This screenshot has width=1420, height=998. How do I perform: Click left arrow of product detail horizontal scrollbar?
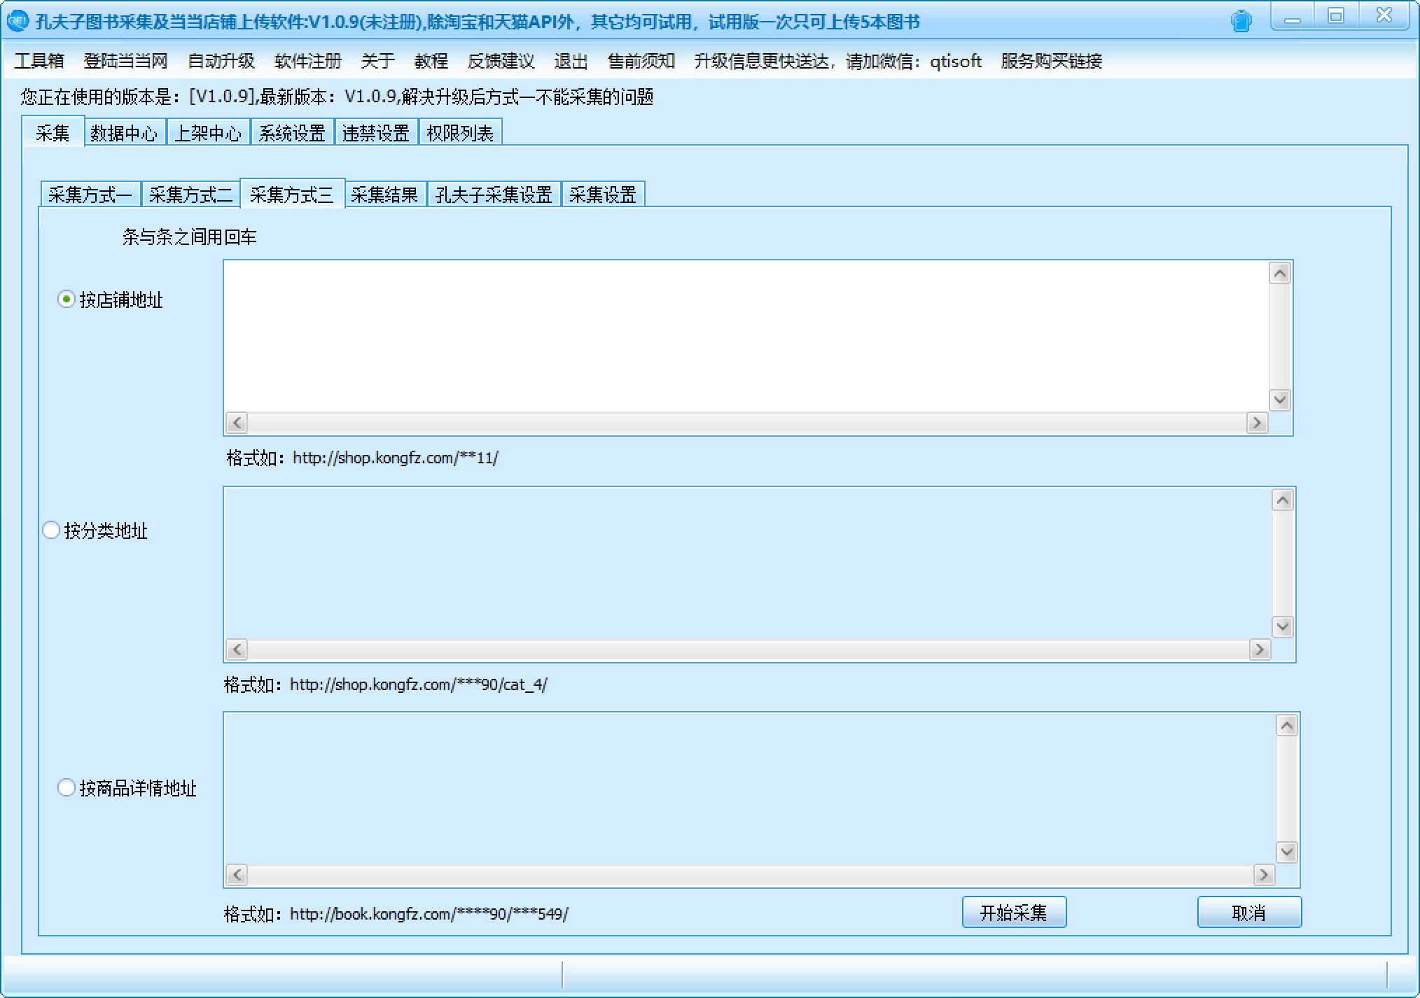[x=237, y=875]
